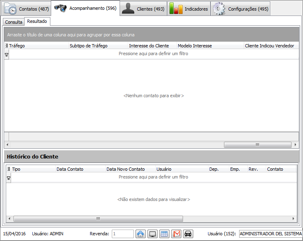This screenshot has width=303, height=241.
Task: Click the Histórico grid filter funnel icon
Action: [x=9, y=178]
